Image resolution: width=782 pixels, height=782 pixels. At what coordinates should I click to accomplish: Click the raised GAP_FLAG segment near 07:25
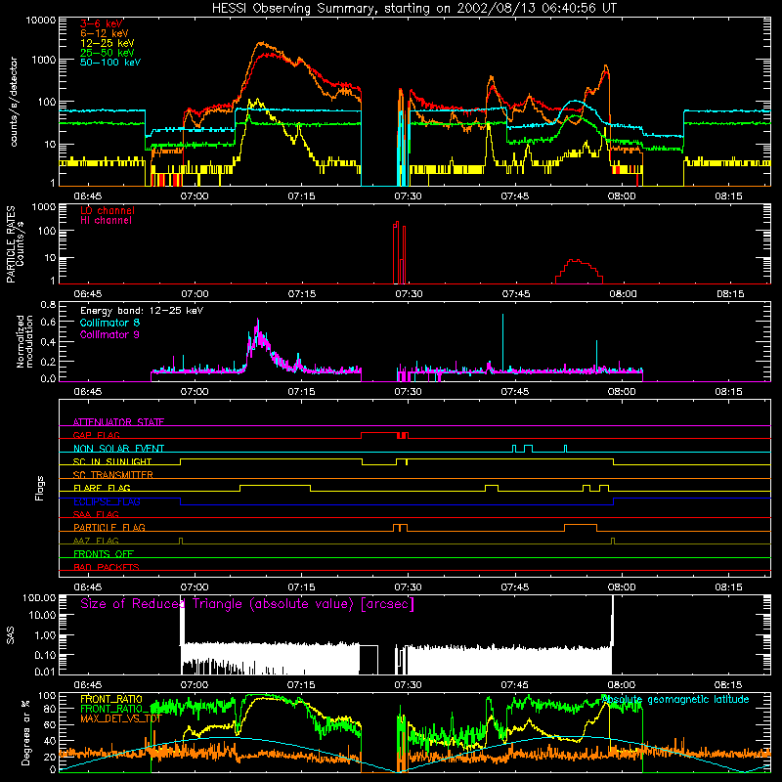pyautogui.click(x=379, y=433)
